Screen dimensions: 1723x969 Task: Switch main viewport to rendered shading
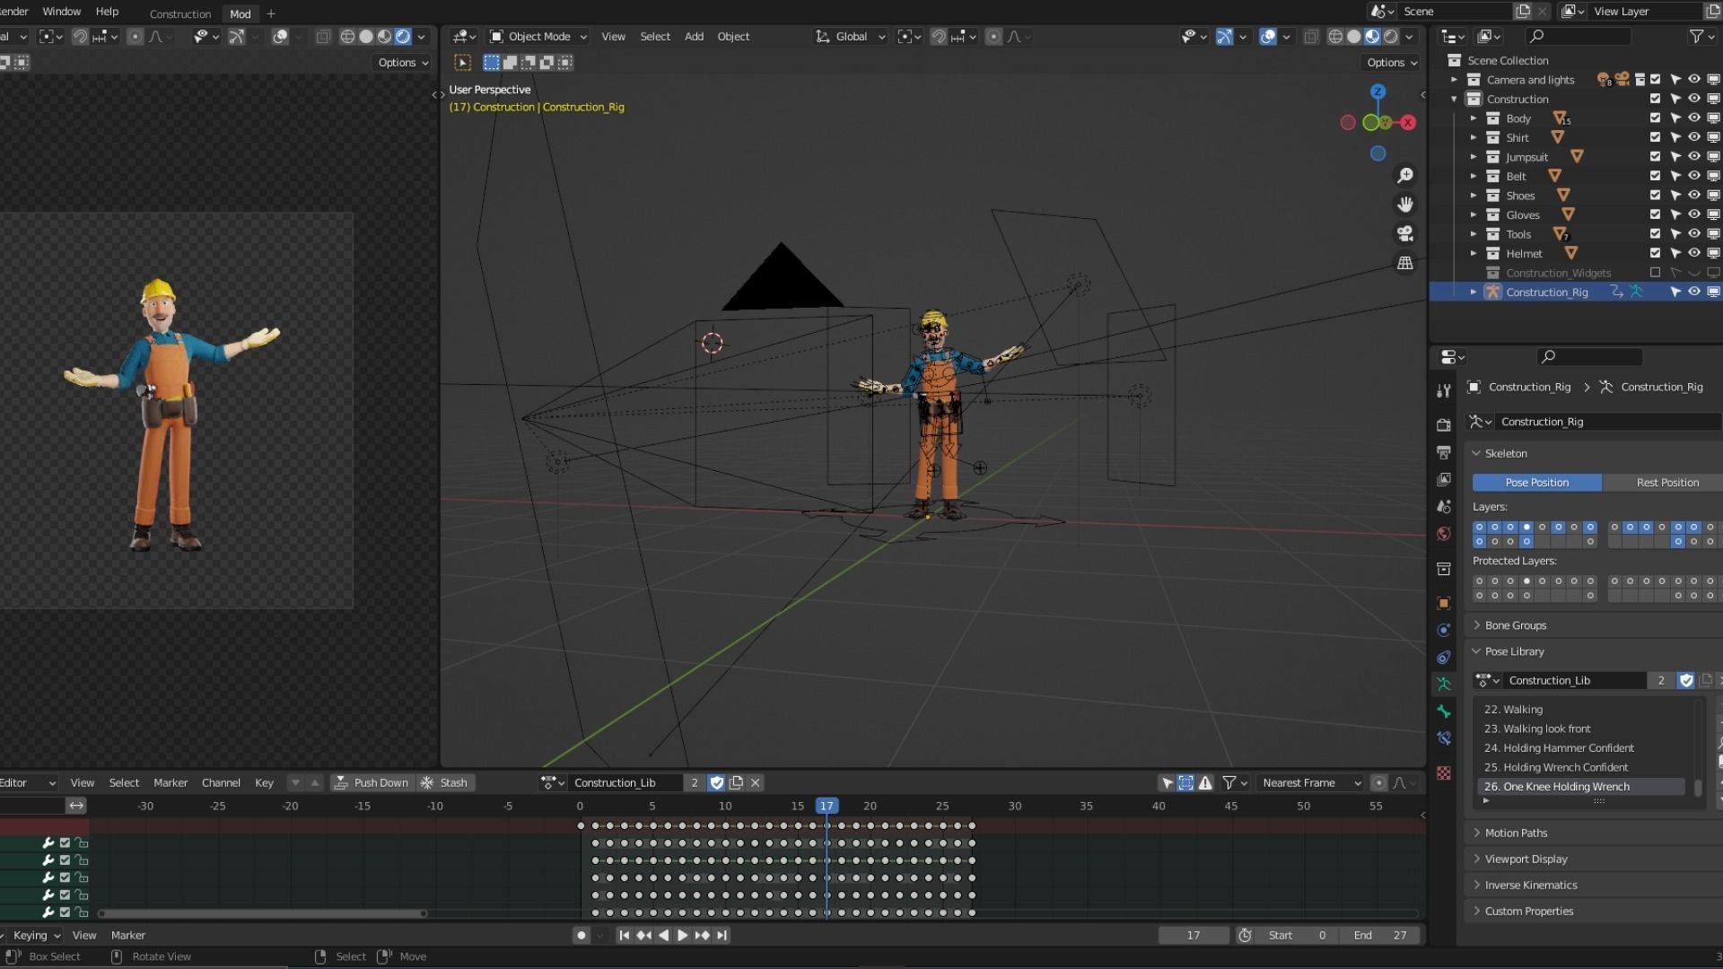coord(1391,37)
